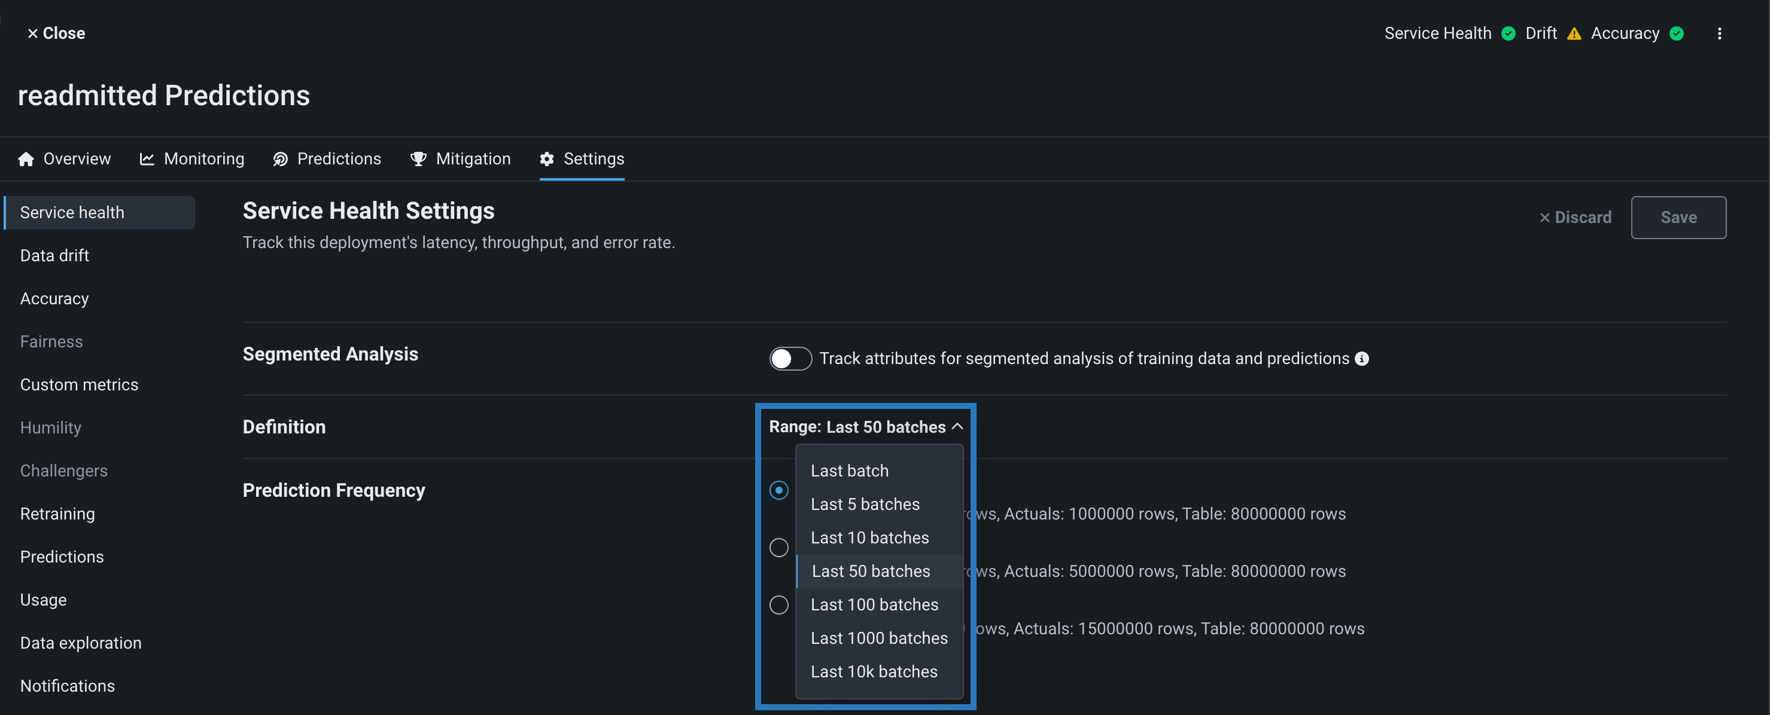Screen dimensions: 1770x715
Task: Click the Mitigation trophy icon
Action: (x=418, y=159)
